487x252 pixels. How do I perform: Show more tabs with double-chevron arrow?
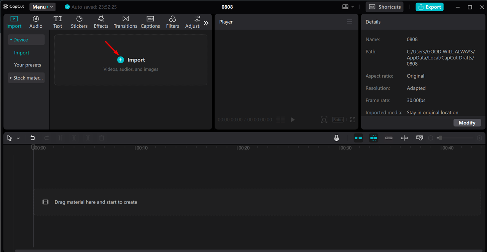point(206,23)
